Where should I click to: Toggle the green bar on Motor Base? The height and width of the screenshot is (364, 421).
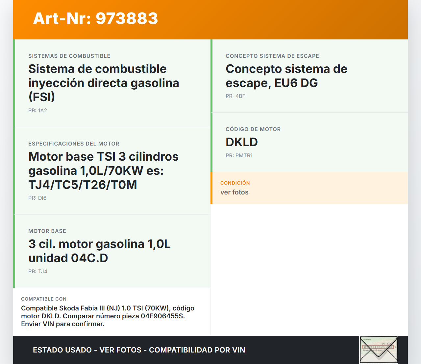tap(14, 251)
